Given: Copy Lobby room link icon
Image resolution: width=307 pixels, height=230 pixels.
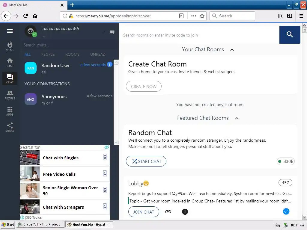Looking at the screenshot, I should coord(168,212).
